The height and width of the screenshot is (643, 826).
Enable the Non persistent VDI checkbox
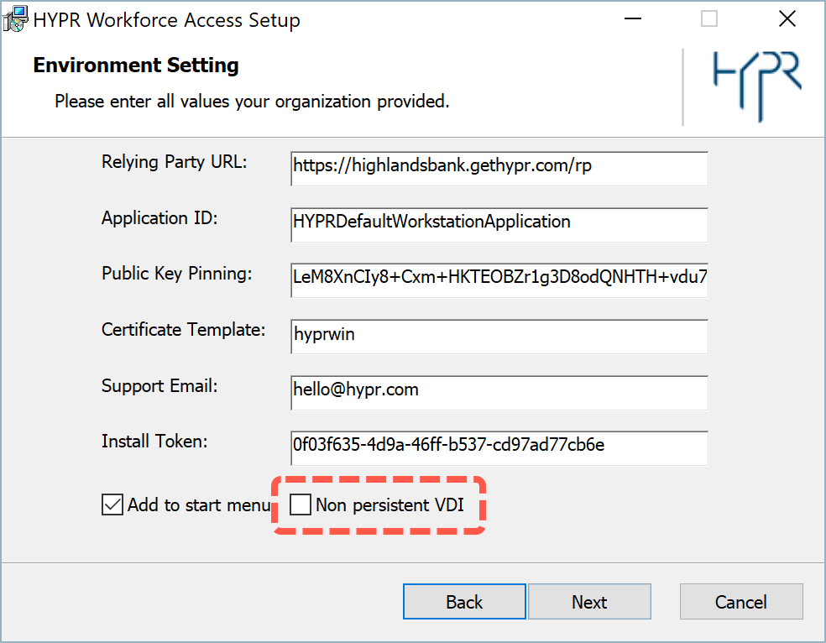point(301,504)
